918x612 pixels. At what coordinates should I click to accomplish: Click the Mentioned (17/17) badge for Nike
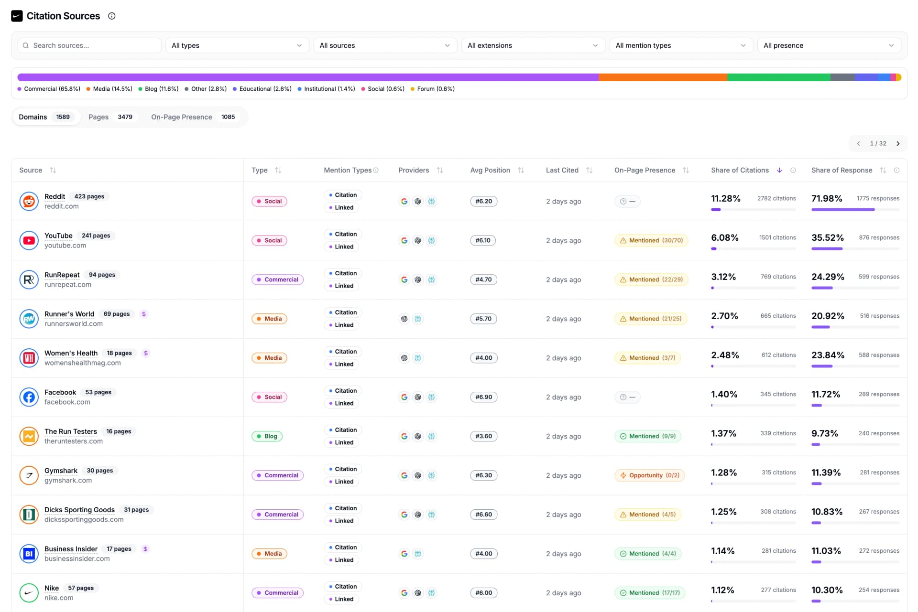(650, 593)
